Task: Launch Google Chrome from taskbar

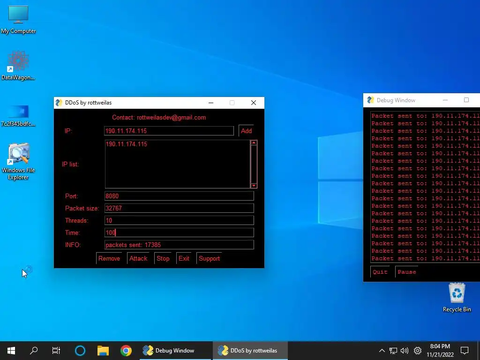Action: [x=126, y=351]
